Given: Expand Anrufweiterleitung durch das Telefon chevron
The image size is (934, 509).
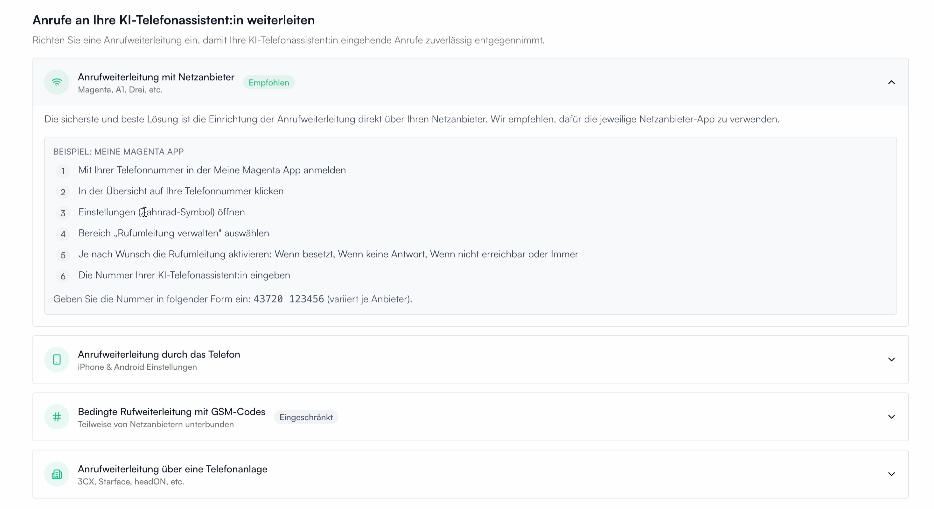Looking at the screenshot, I should point(891,359).
